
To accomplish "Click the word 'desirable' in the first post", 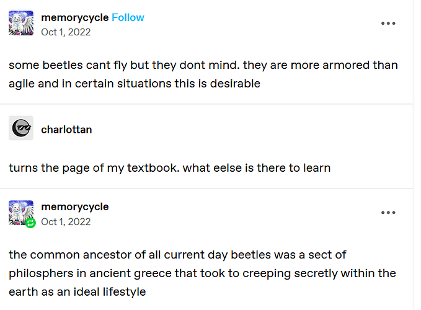I will pos(235,84).
